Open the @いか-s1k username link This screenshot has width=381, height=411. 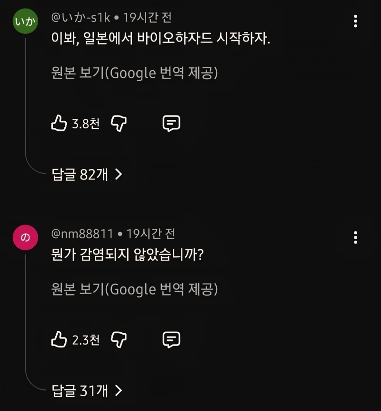80,18
